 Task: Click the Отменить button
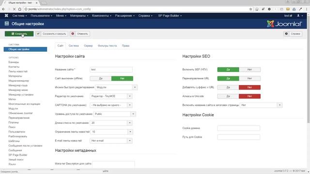point(80,34)
